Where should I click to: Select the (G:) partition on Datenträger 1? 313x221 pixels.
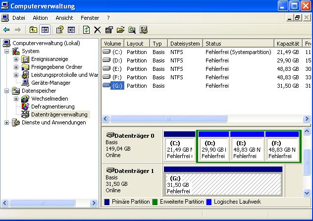[223, 181]
